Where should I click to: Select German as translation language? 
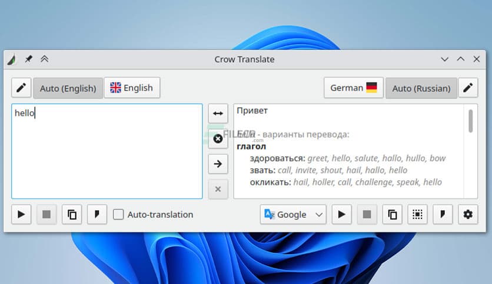pos(354,87)
